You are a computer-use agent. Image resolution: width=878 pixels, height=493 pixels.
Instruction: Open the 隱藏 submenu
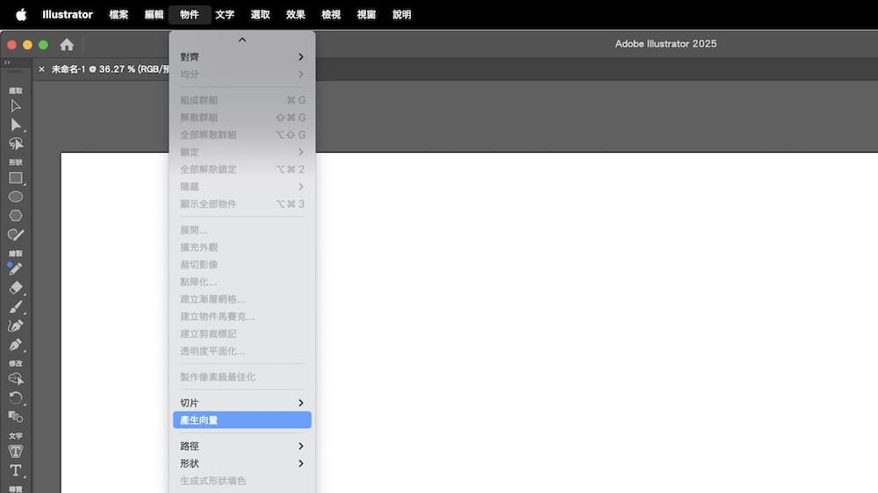[x=242, y=187]
